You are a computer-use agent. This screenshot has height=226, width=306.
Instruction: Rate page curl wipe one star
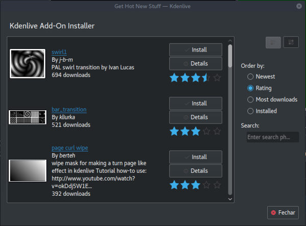(x=174, y=185)
